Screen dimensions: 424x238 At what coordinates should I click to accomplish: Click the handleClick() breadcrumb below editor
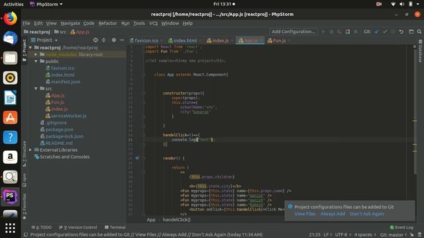[177, 219]
